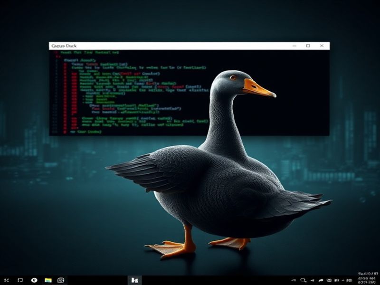Close the terminal window

[322, 46]
